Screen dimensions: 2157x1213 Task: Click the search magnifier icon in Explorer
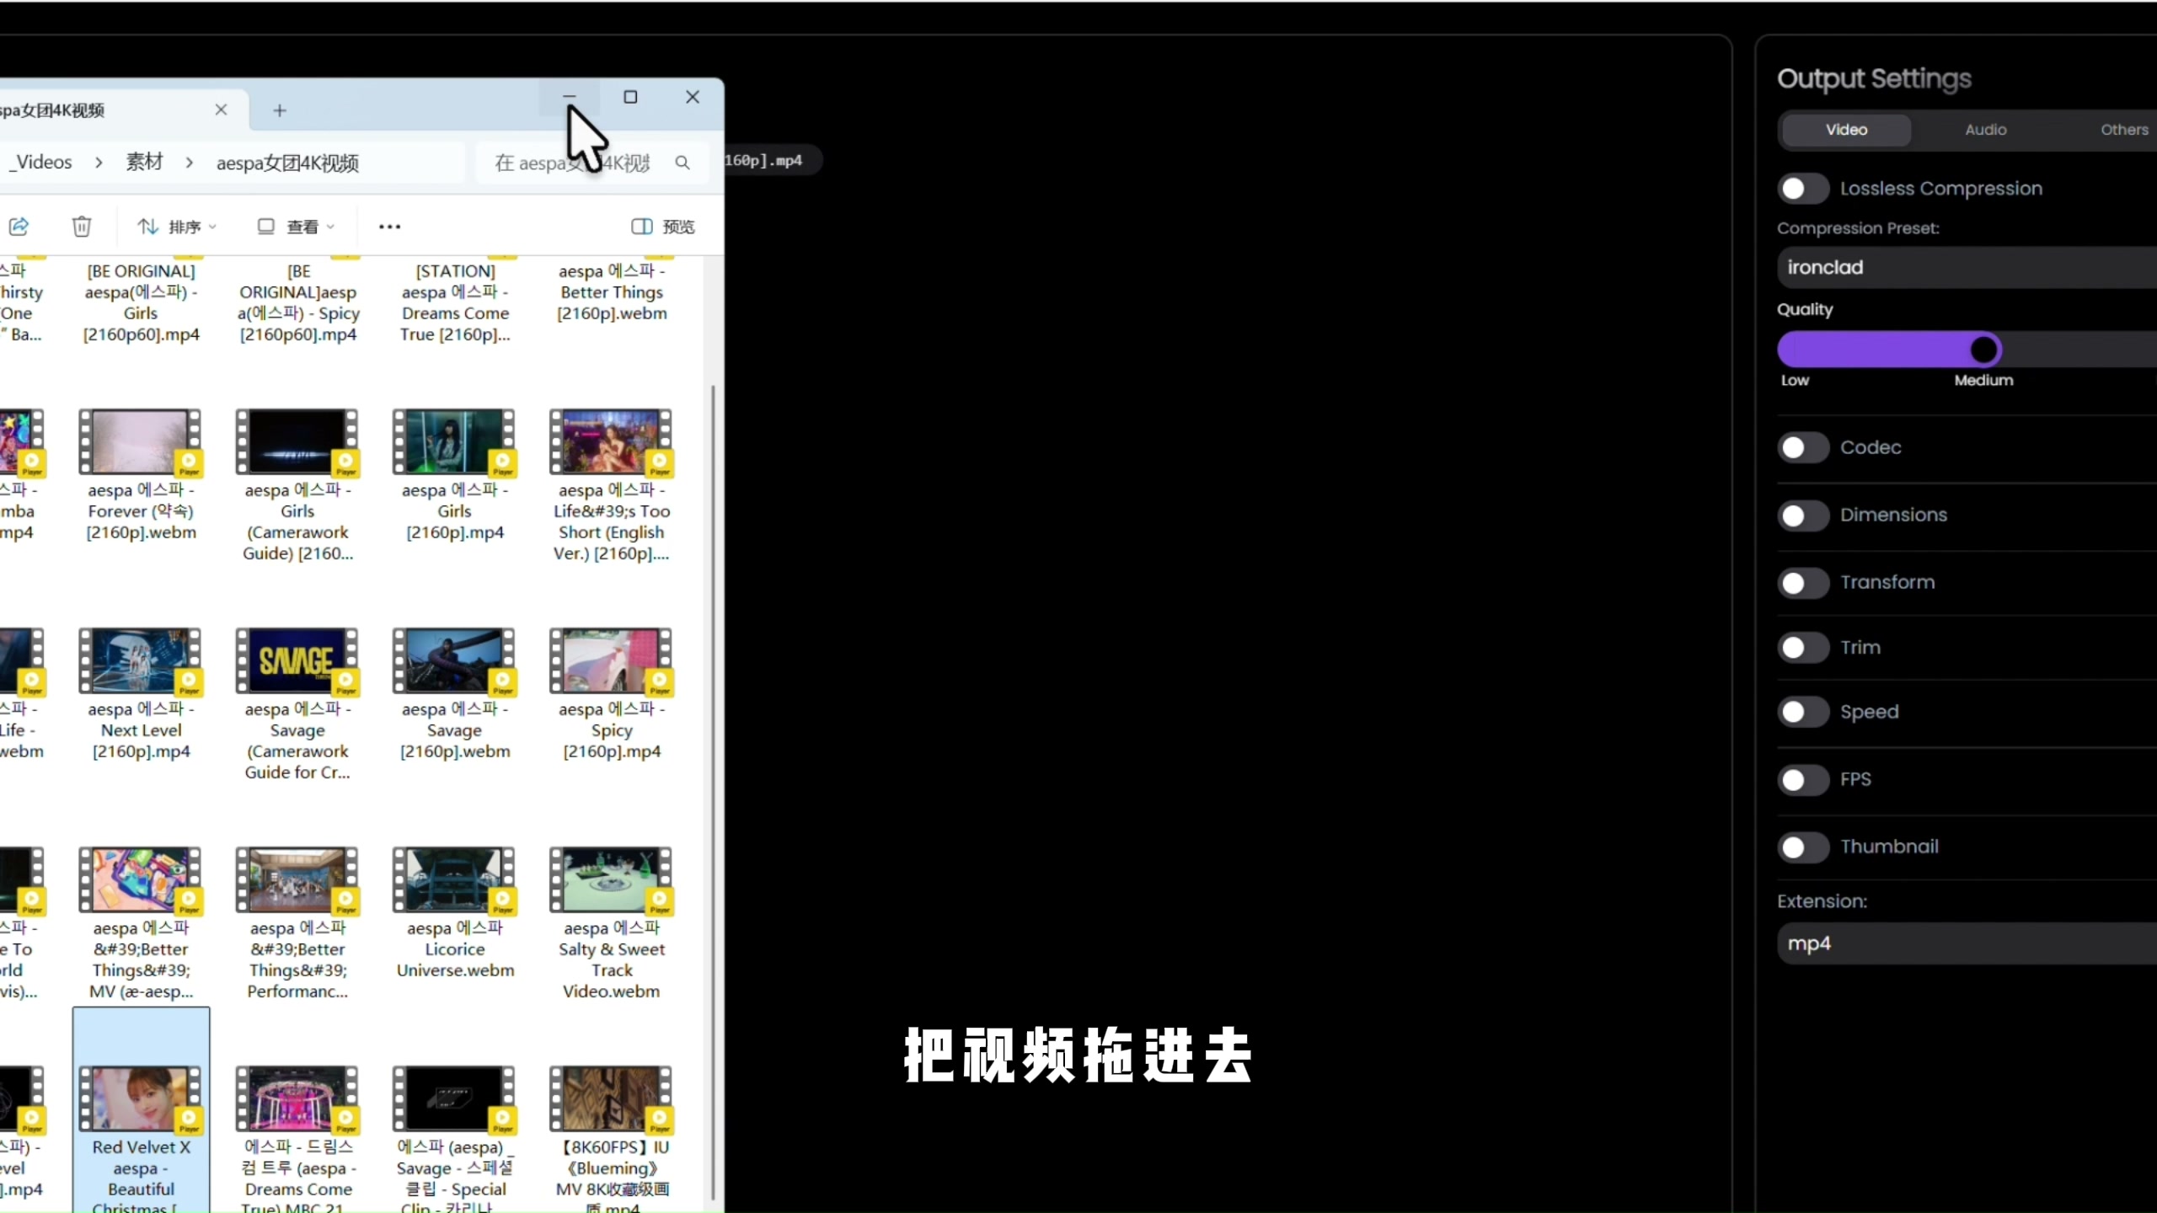pyautogui.click(x=682, y=163)
